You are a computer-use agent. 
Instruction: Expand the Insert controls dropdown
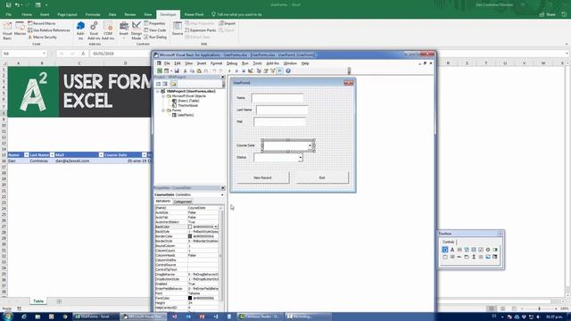(124, 30)
